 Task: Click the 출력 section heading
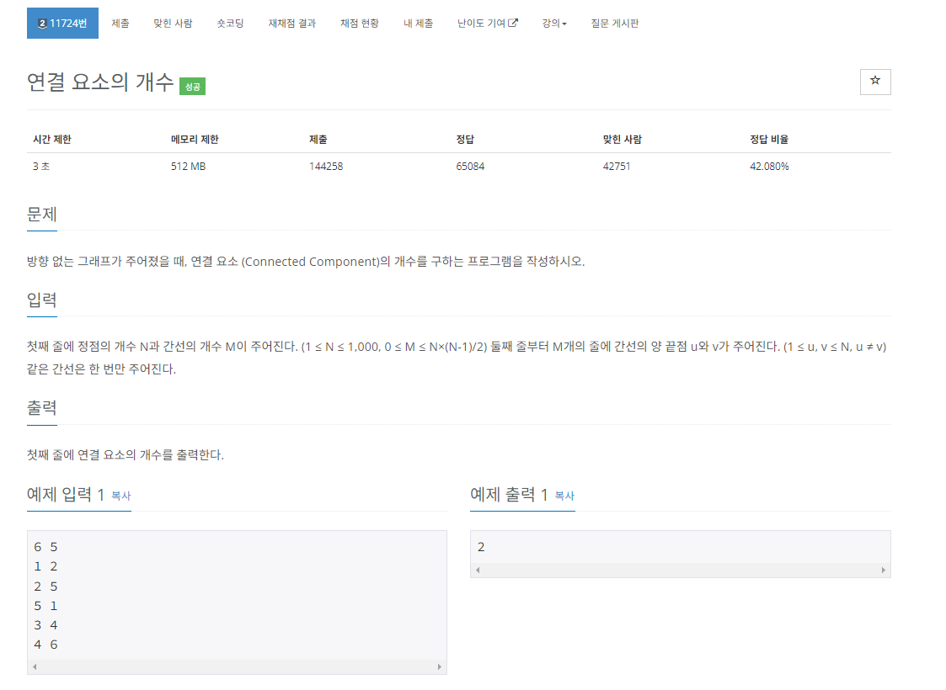pyautogui.click(x=41, y=408)
